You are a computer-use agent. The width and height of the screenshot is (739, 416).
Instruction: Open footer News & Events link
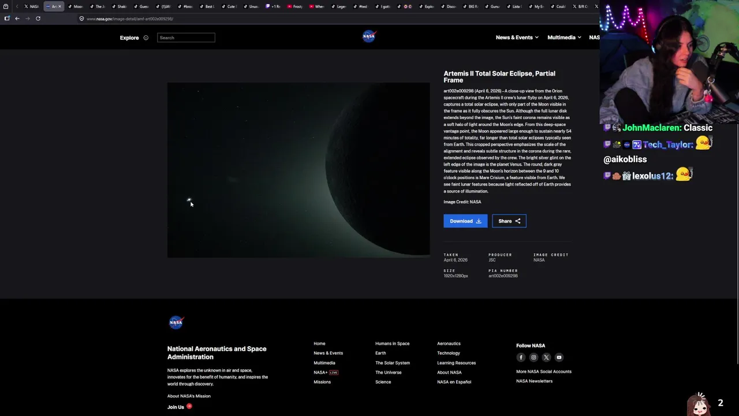328,353
